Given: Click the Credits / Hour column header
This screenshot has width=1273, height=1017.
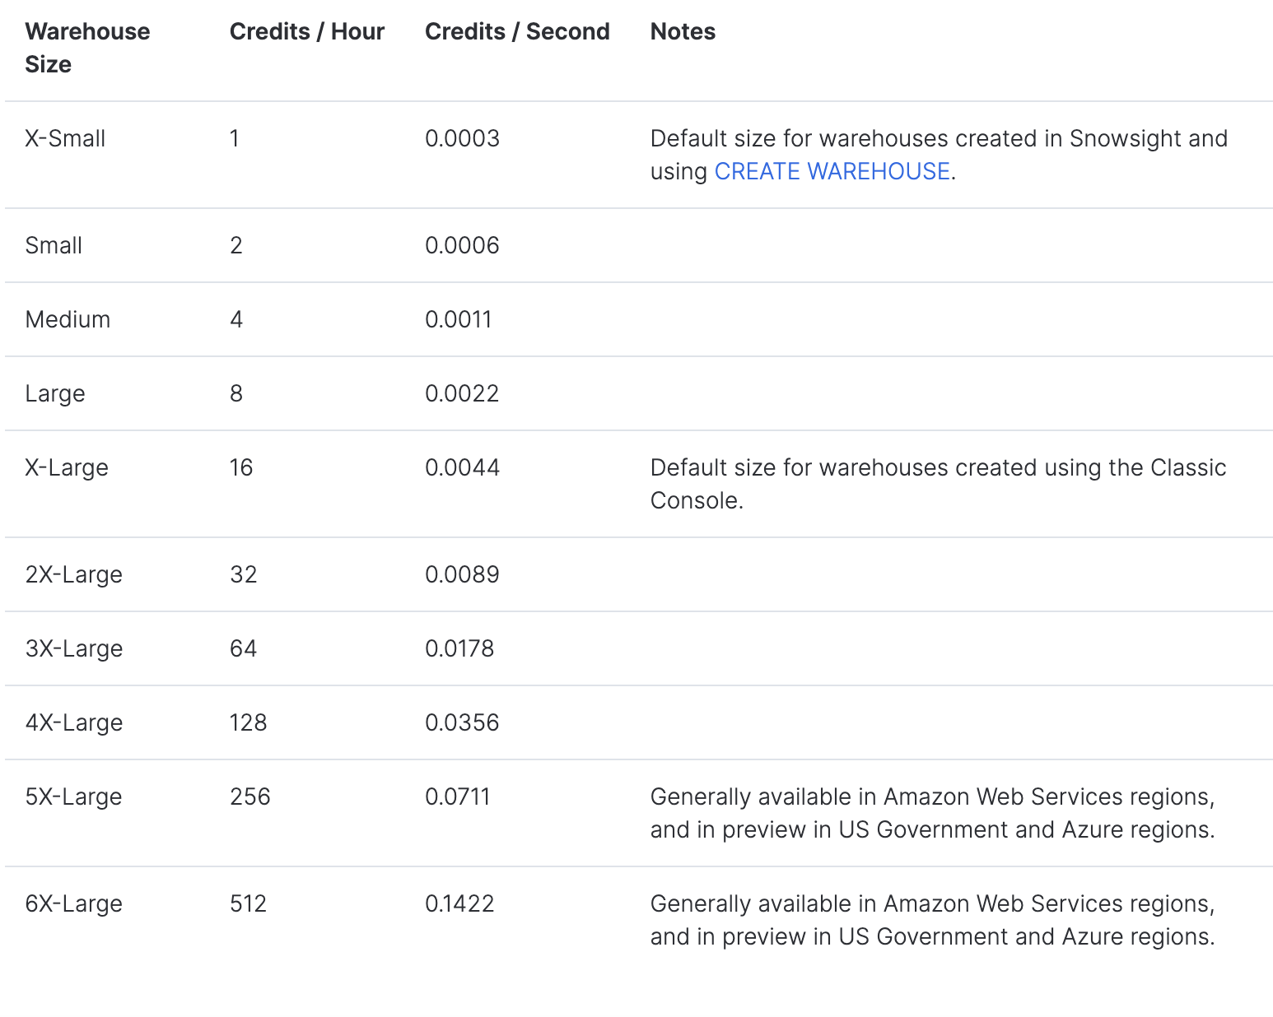Looking at the screenshot, I should [x=306, y=31].
